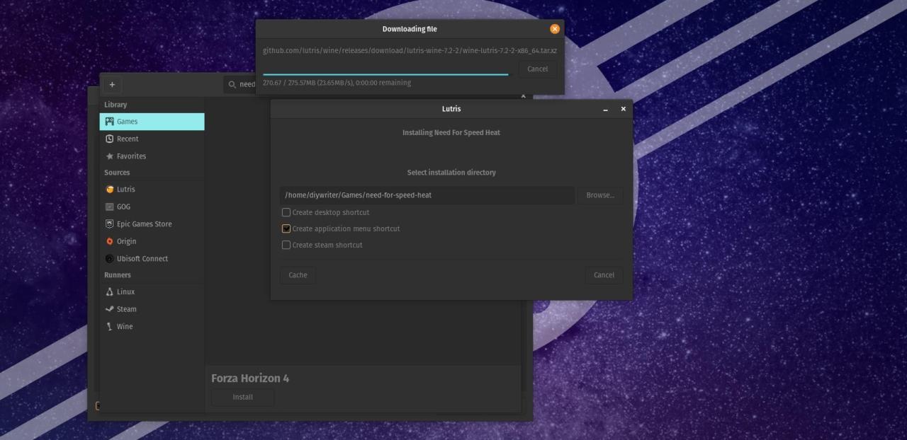The height and width of the screenshot is (440, 907).
Task: Edit the installation directory path field
Action: tap(427, 195)
